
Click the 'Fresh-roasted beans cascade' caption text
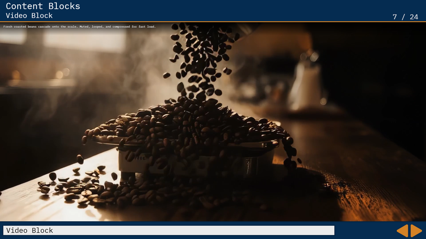click(79, 27)
